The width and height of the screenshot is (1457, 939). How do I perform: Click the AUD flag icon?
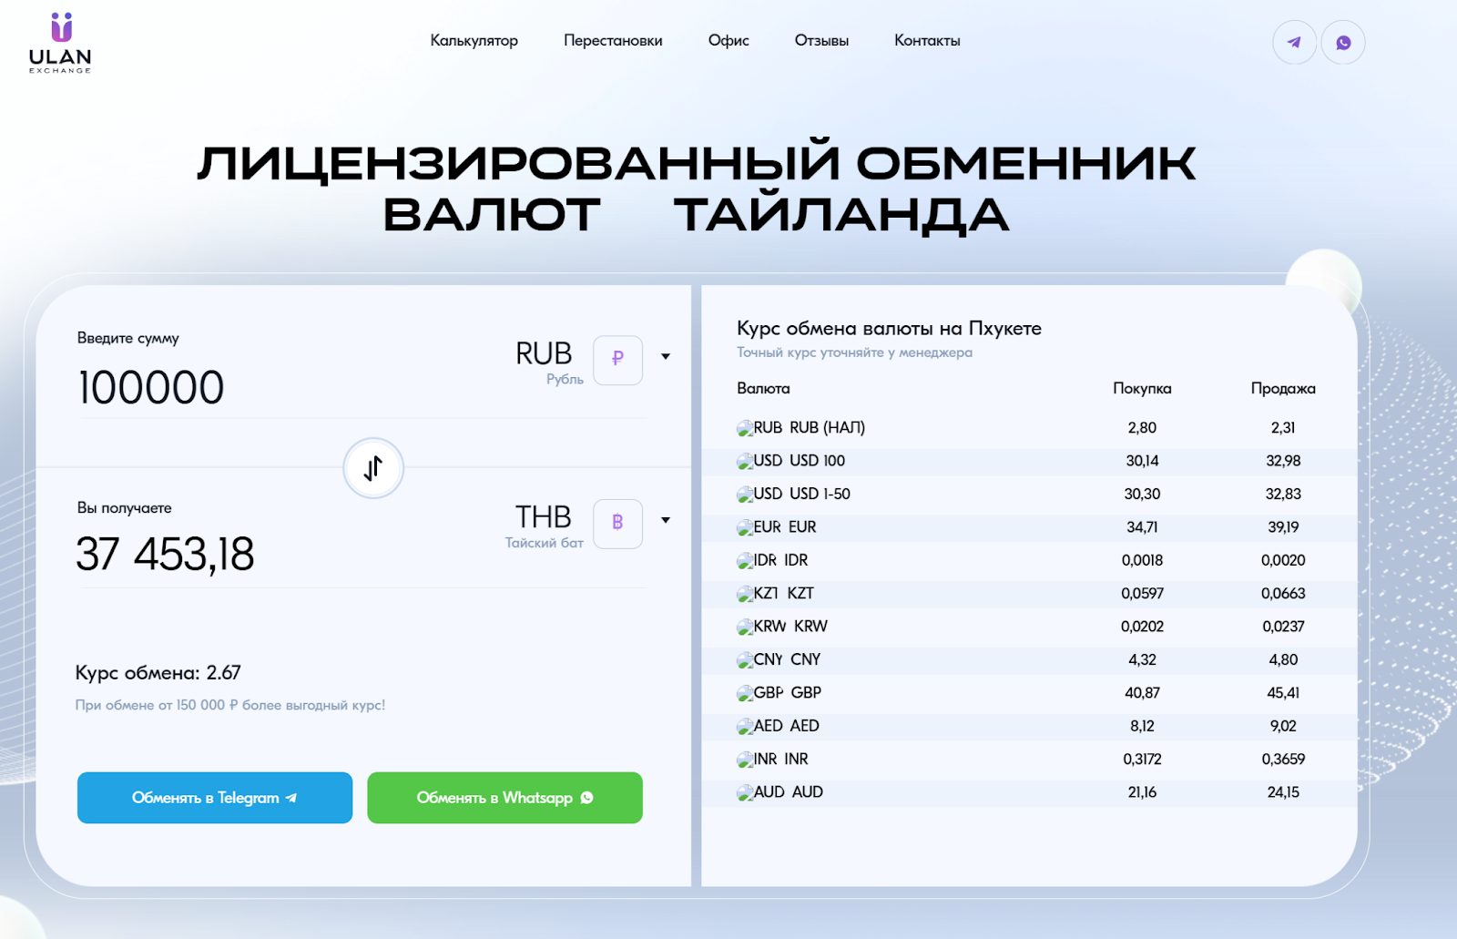pyautogui.click(x=745, y=793)
